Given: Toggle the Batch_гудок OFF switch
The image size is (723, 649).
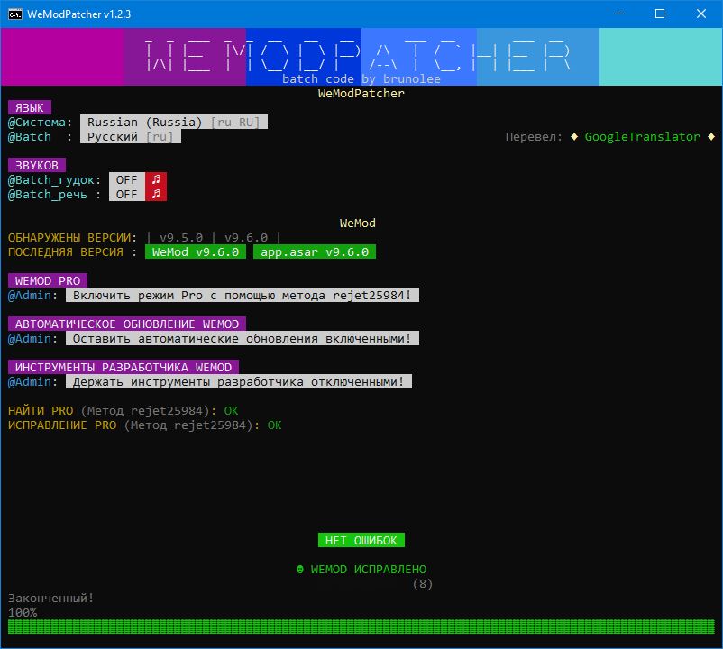Looking at the screenshot, I should point(126,179).
